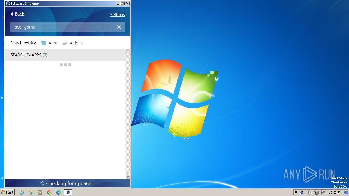Open the volume speaker tray icon
The image size is (349, 196).
click(310, 192)
